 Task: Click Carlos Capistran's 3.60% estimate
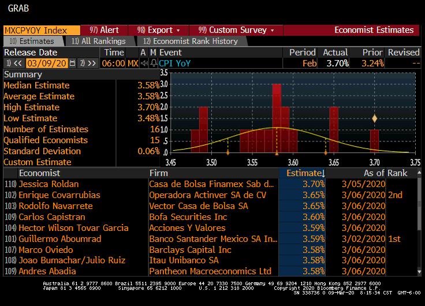tap(314, 217)
